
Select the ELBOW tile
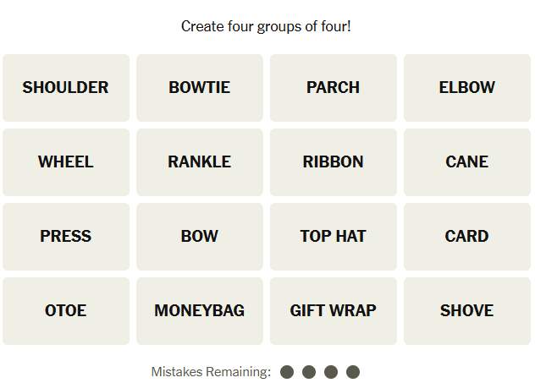tap(467, 88)
